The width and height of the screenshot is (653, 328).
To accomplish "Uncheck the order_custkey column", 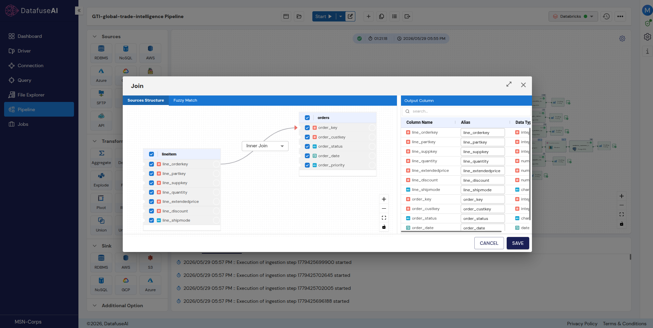I will click(x=307, y=137).
